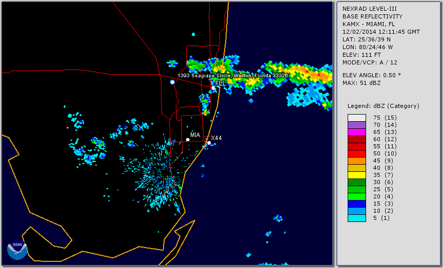
Task: Click the Legend: dBZ (Category) heading
Action: [x=384, y=106]
